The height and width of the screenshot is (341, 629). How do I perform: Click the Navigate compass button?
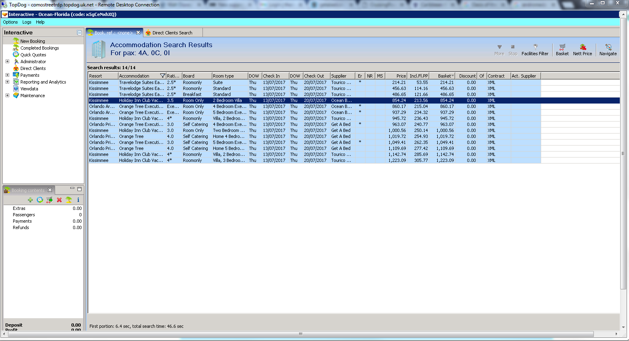pyautogui.click(x=608, y=50)
